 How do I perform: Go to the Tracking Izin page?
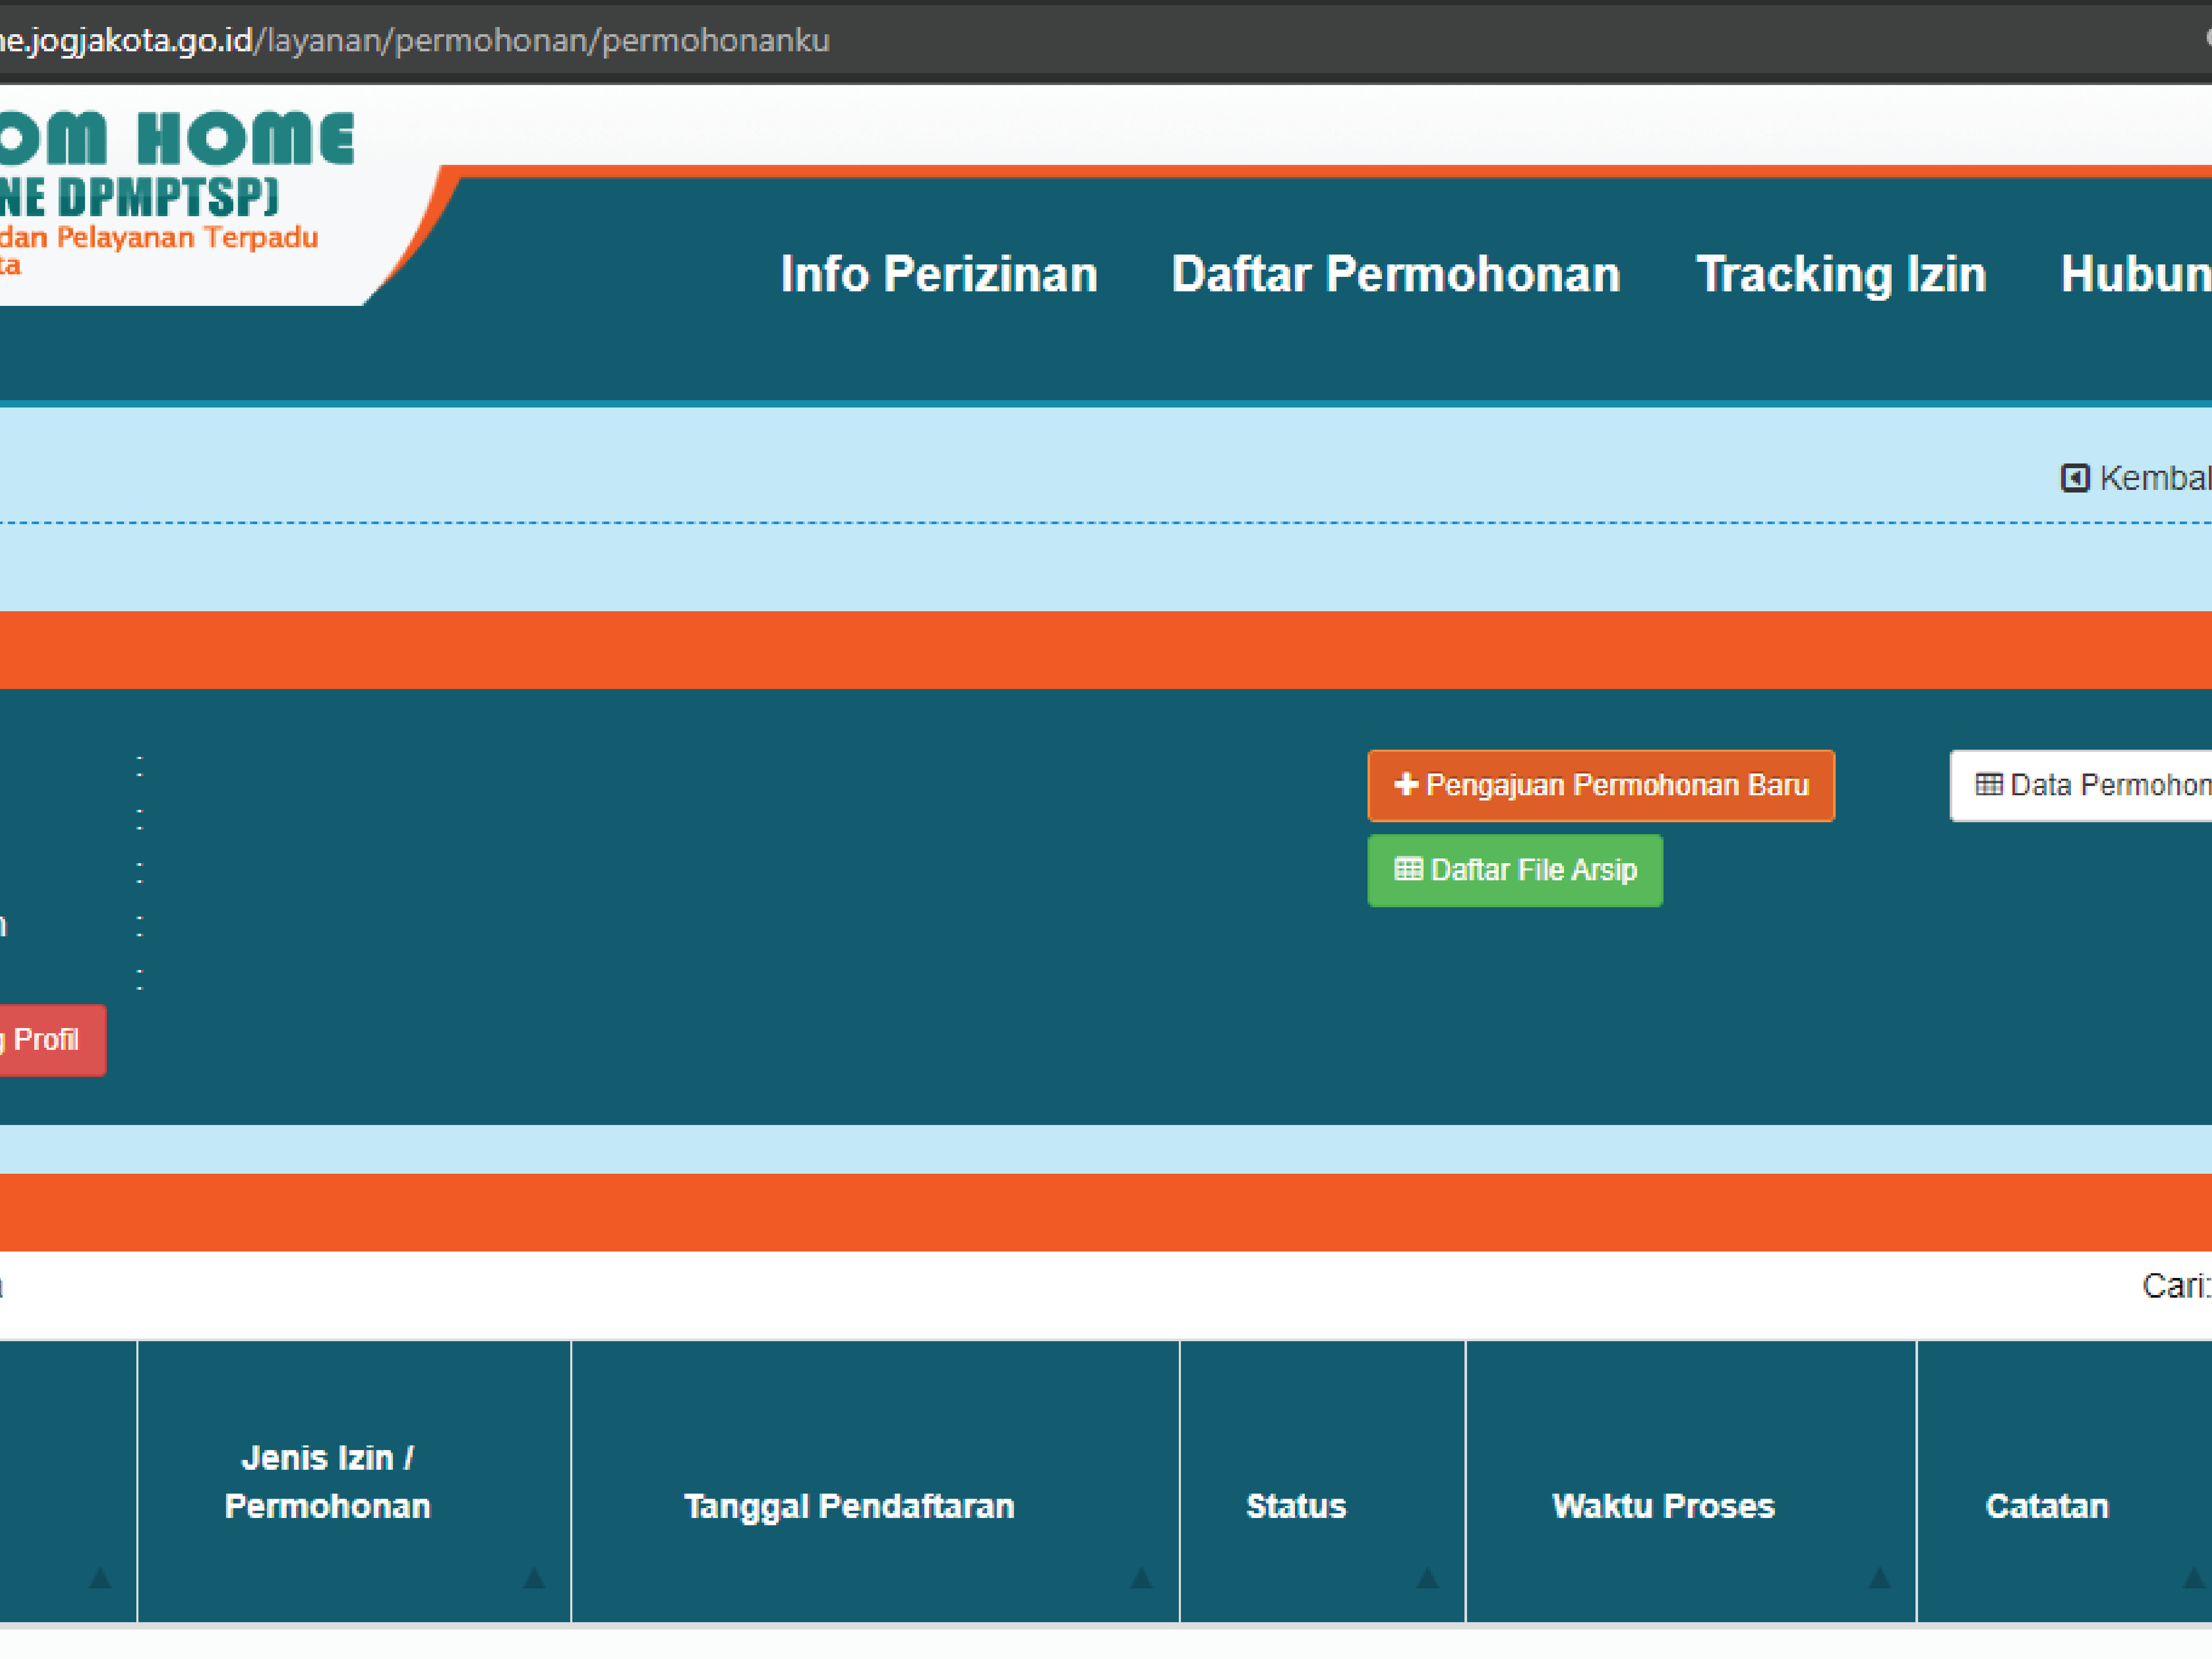1840,274
